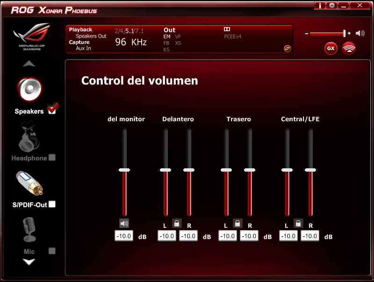Uncheck the Speakers checkbox
Screen dimensions: 374x282
click(x=52, y=109)
